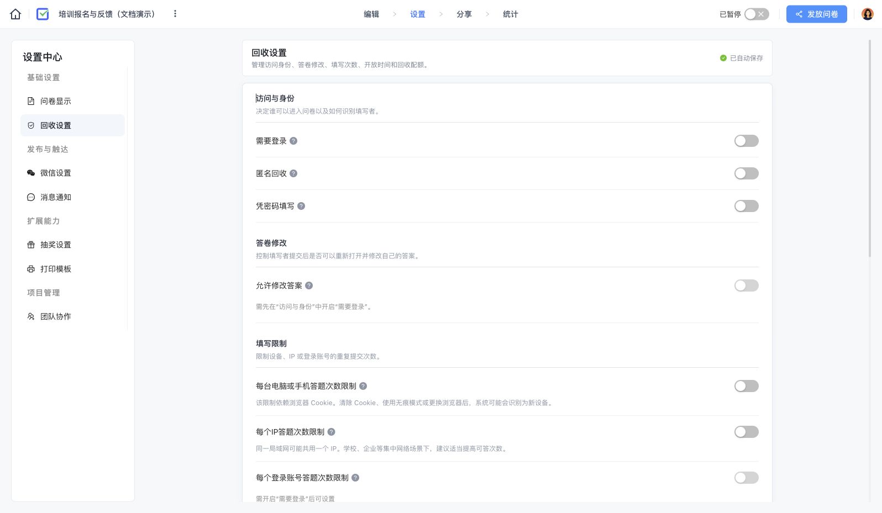Open 团队协作 in sidebar
Image resolution: width=882 pixels, height=513 pixels.
point(72,316)
